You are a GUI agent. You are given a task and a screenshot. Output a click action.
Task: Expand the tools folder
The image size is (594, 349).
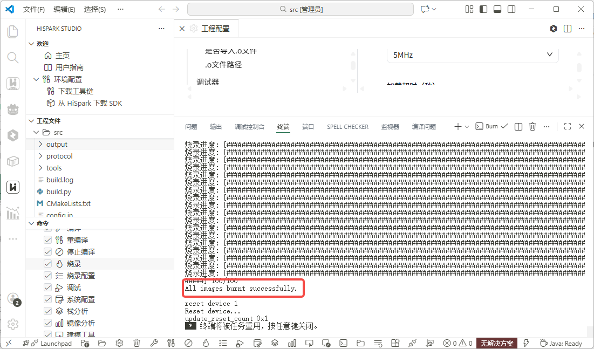tap(40, 168)
